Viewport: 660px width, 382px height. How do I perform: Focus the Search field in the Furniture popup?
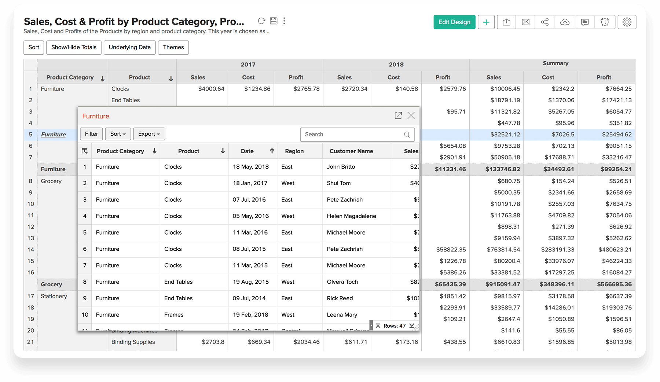352,135
